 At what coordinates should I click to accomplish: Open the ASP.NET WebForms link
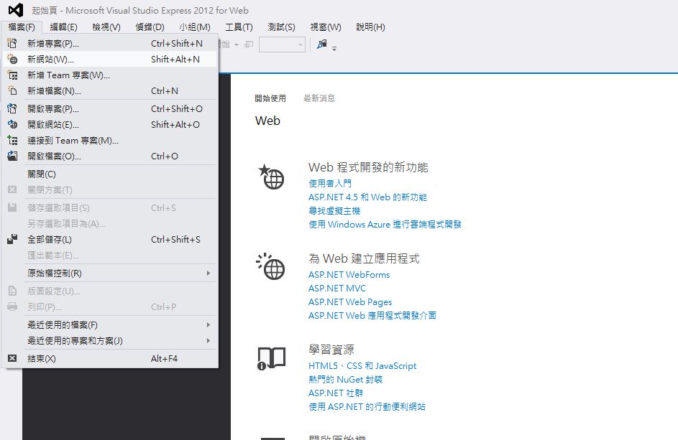[349, 275]
